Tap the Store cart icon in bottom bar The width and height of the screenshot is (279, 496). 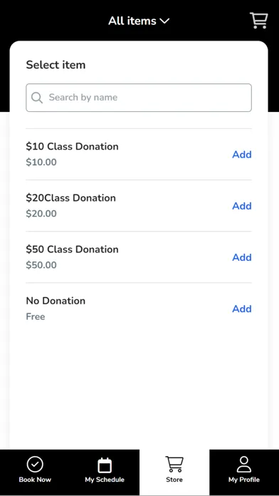(x=174, y=465)
